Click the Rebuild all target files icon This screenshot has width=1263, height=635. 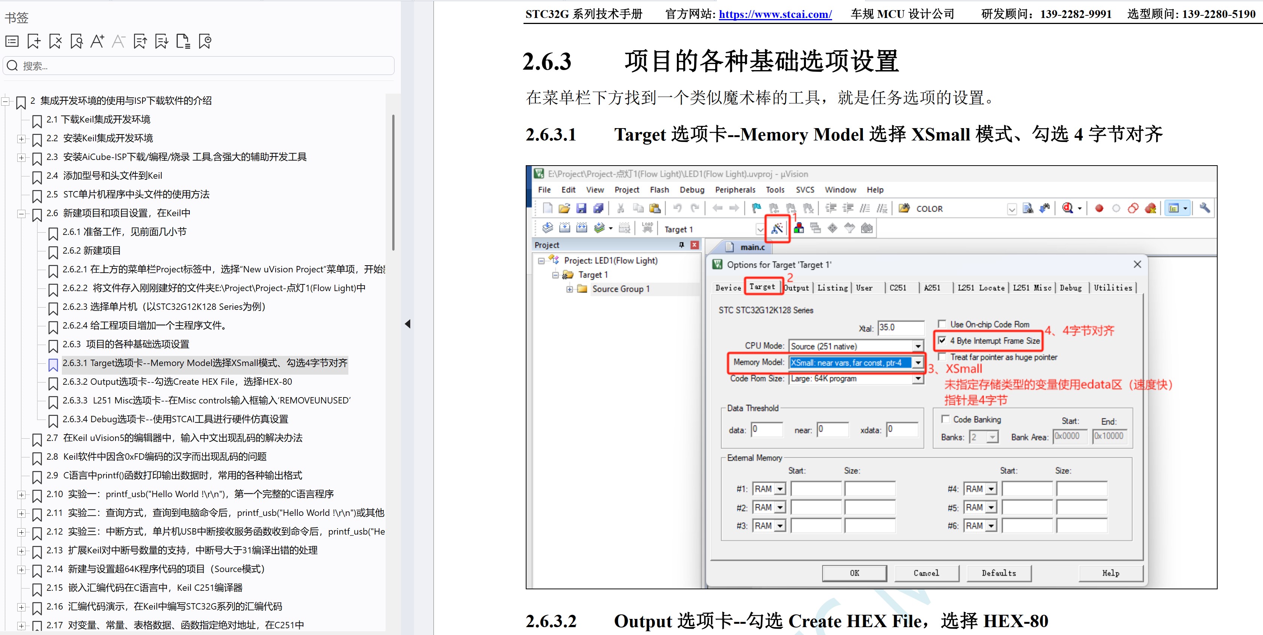(x=582, y=228)
